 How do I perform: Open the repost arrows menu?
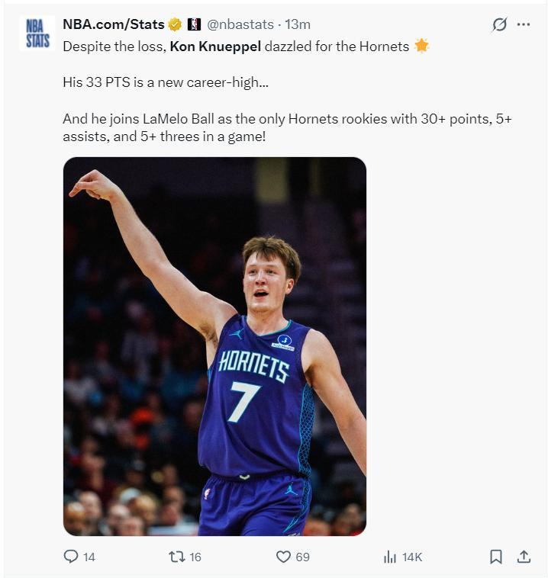coord(176,557)
